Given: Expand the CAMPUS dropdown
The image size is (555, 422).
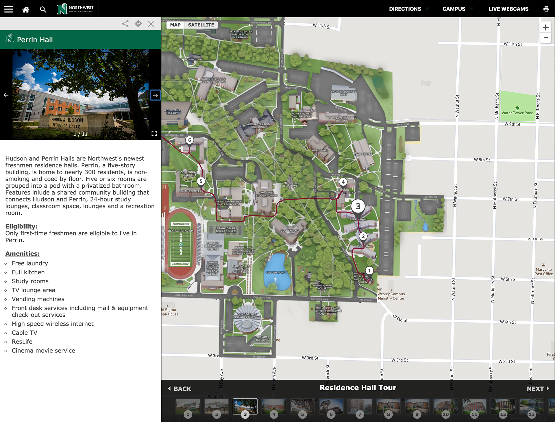Looking at the screenshot, I should (458, 9).
